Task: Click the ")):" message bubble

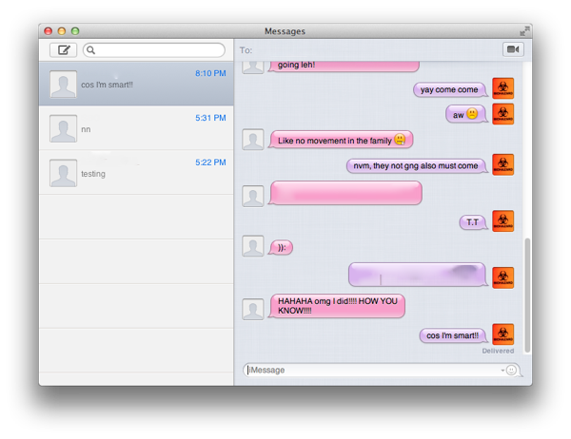Action: pyautogui.click(x=281, y=248)
